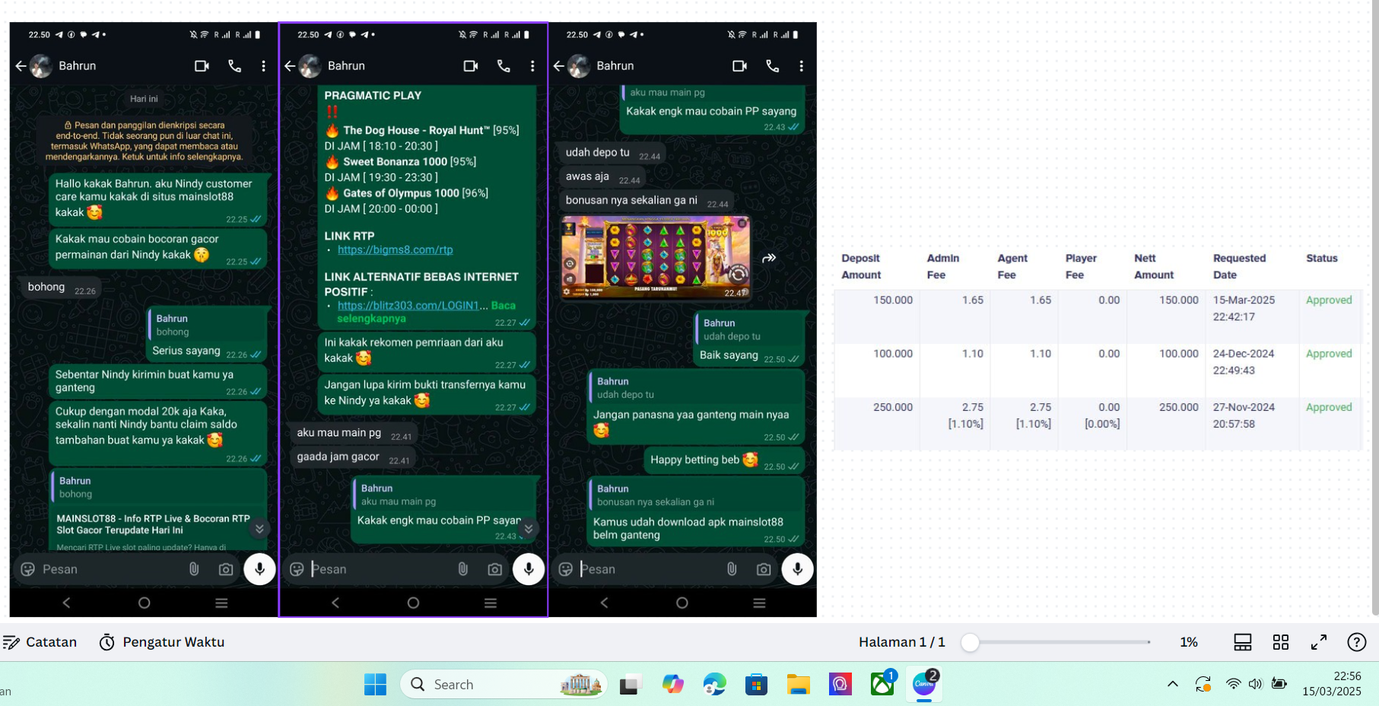The image size is (1379, 706).
Task: Tap attachment paperclip in middle chat screenshot
Action: tap(462, 569)
